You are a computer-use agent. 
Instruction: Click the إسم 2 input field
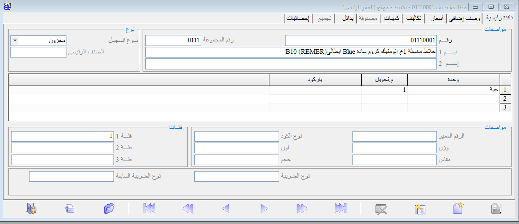tap(291, 64)
